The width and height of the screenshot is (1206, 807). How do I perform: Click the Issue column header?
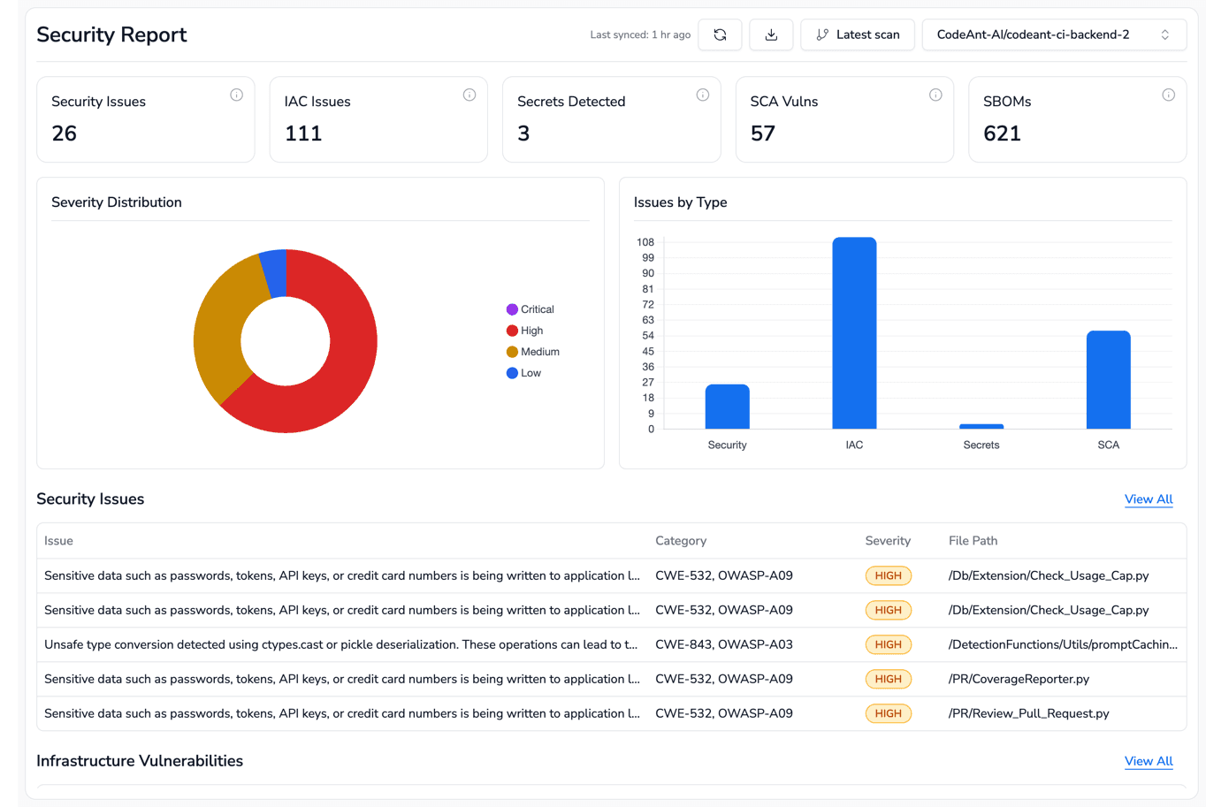pyautogui.click(x=58, y=541)
